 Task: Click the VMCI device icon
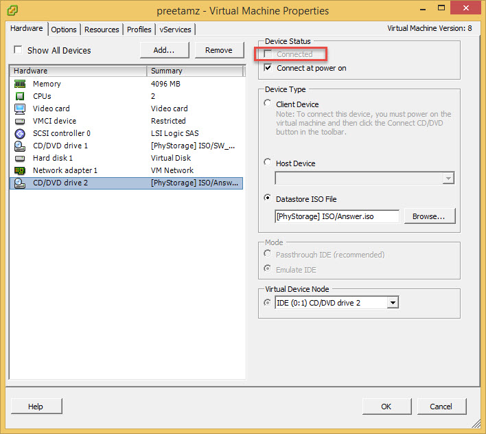[20, 121]
